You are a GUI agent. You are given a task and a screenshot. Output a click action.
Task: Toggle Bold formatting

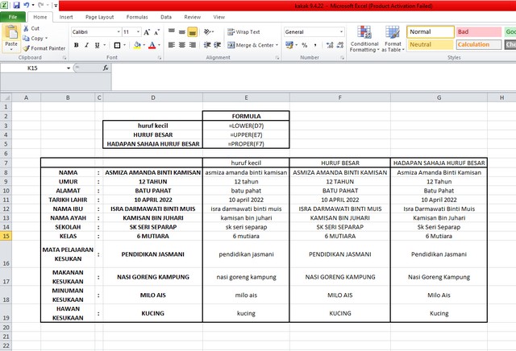[x=76, y=45]
